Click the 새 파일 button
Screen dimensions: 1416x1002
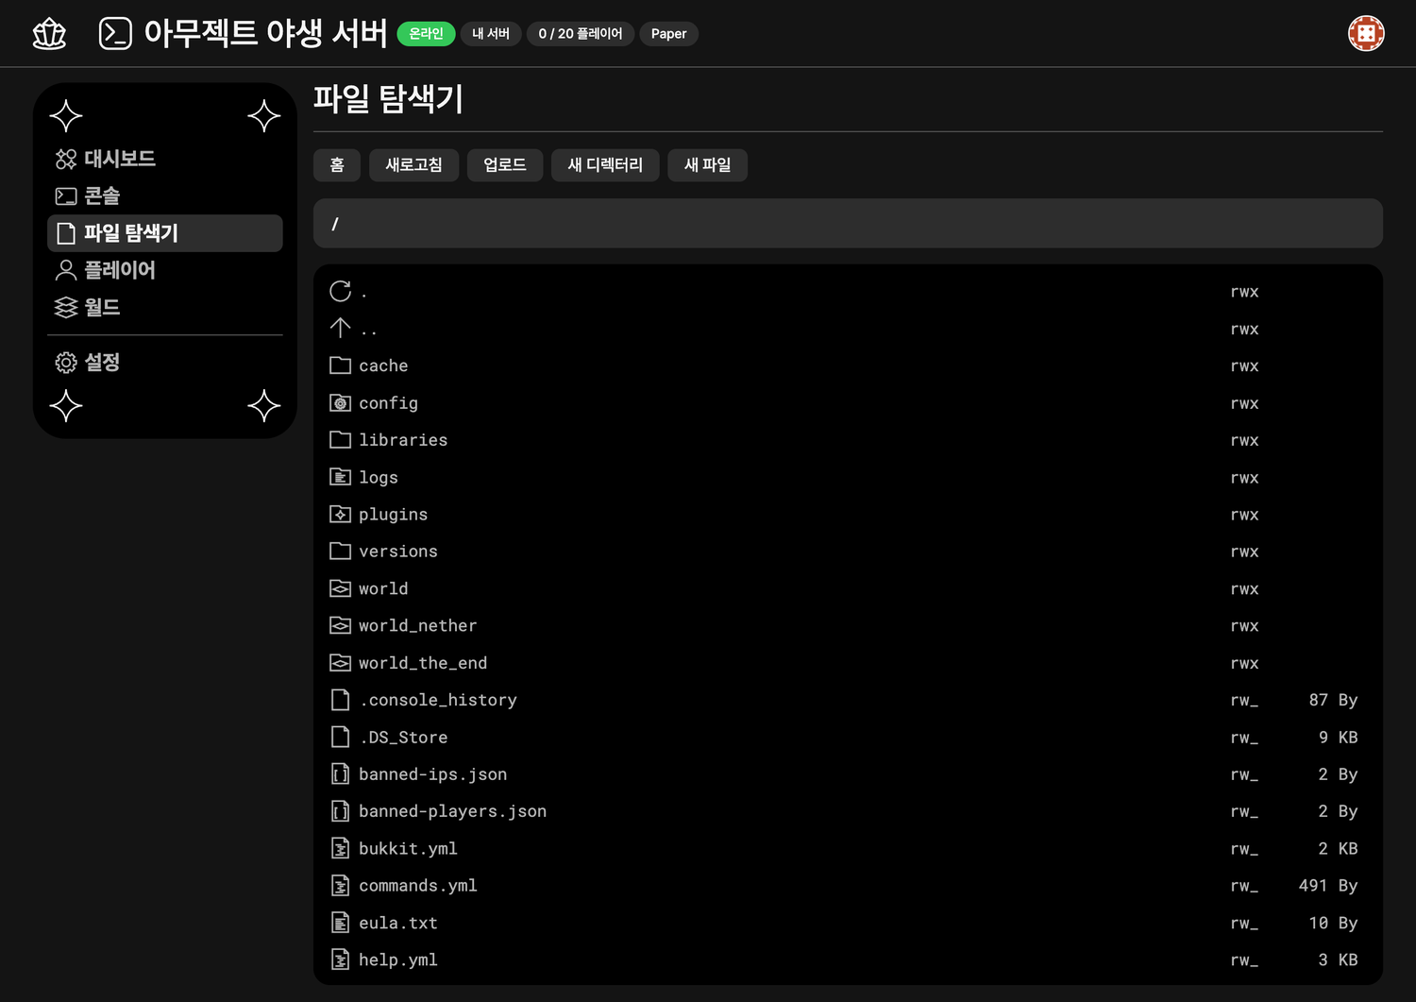click(707, 165)
